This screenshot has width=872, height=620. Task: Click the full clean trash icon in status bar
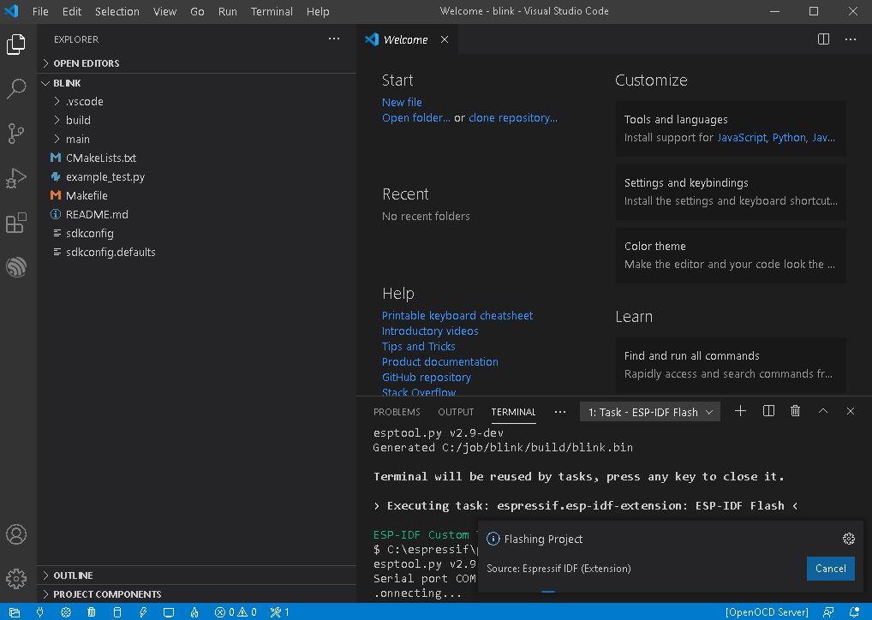pyautogui.click(x=91, y=612)
